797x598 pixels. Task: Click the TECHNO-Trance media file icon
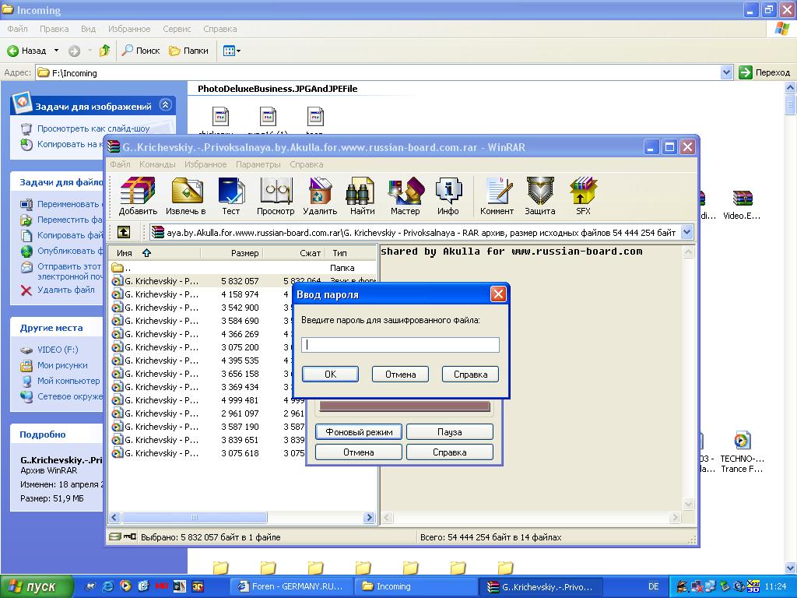(742, 441)
